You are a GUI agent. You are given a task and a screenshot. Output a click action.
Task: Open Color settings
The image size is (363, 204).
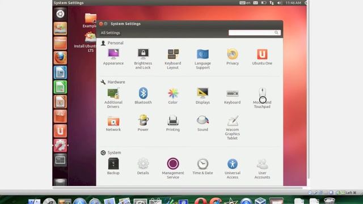click(x=173, y=96)
